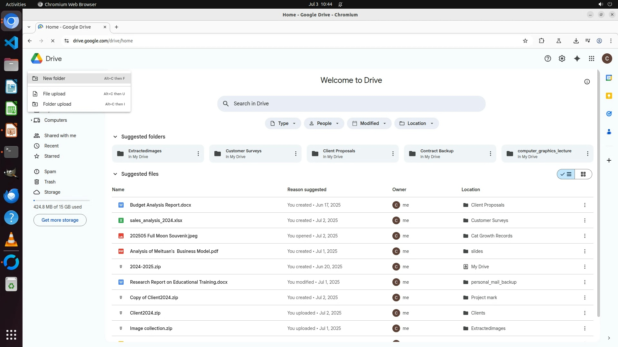
Task: Open Google Calendar side panel icon
Action: (609, 78)
